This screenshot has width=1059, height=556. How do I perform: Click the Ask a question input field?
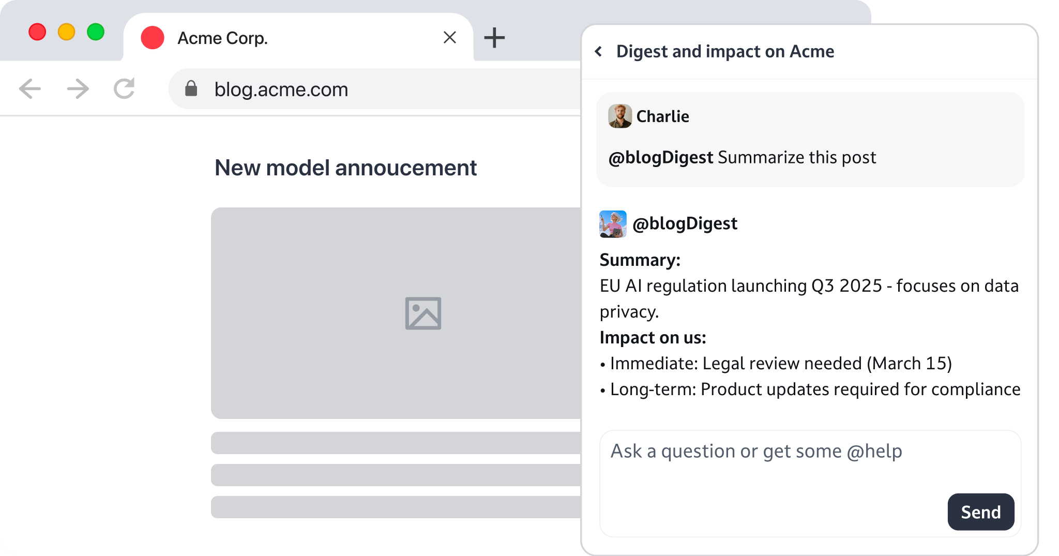coord(810,483)
